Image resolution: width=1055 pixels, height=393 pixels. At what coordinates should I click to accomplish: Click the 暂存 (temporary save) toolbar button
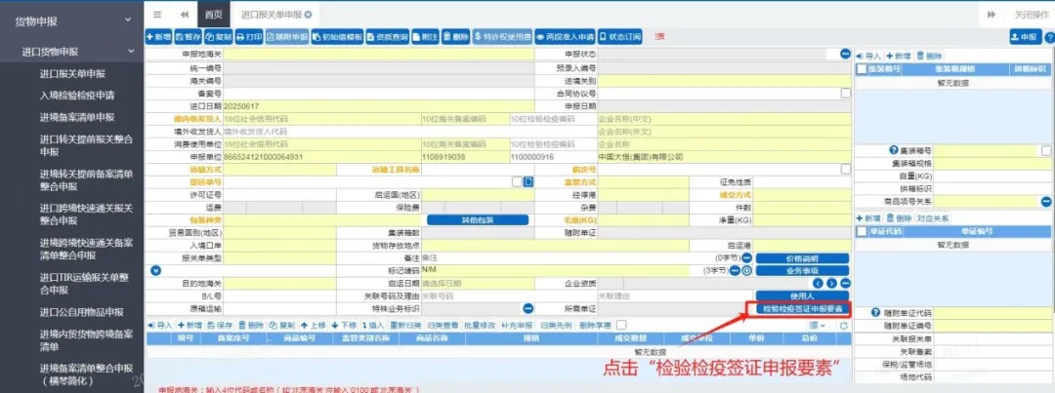pyautogui.click(x=189, y=36)
